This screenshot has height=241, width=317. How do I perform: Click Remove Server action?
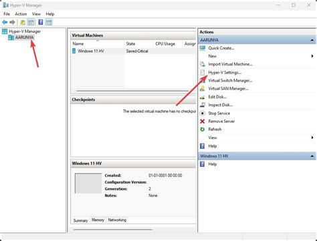coord(221,122)
